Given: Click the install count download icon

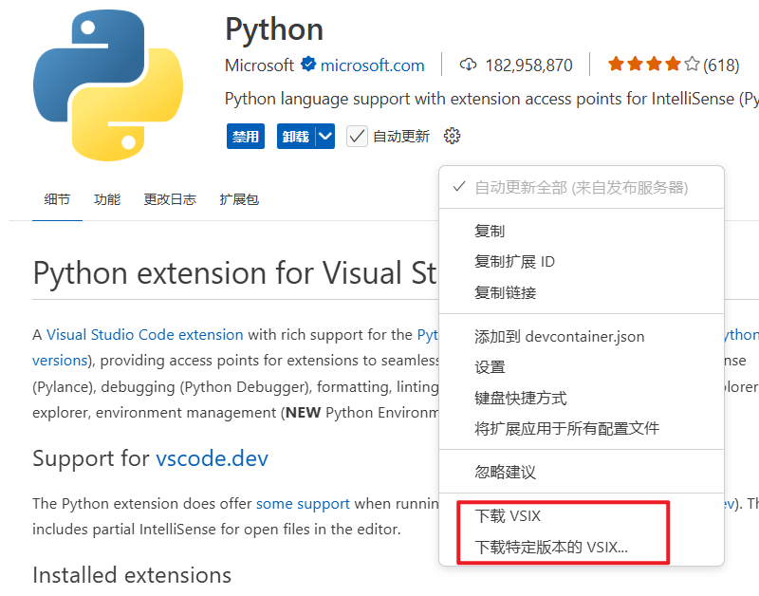Looking at the screenshot, I should 468,65.
